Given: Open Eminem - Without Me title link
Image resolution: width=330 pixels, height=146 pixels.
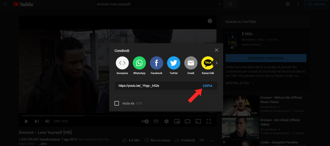Looking at the screenshot, I should tap(281, 100).
